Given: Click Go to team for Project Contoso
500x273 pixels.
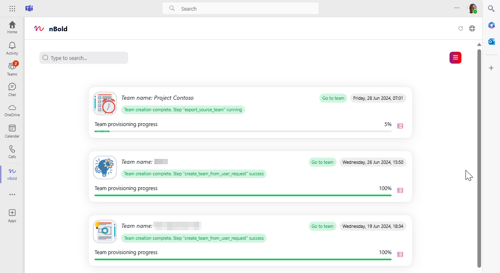Looking at the screenshot, I should (333, 98).
